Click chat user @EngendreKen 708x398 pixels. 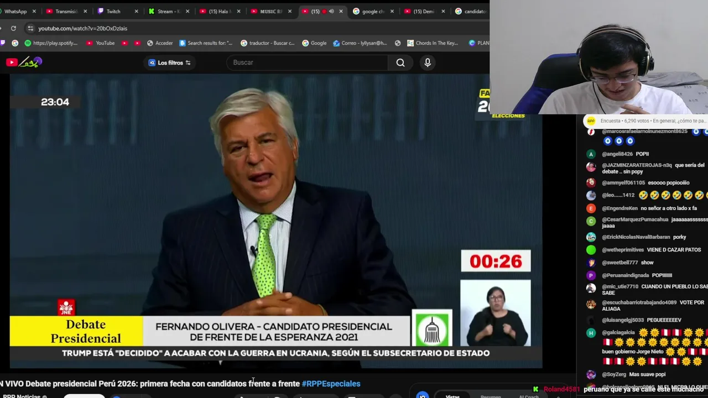(620, 208)
